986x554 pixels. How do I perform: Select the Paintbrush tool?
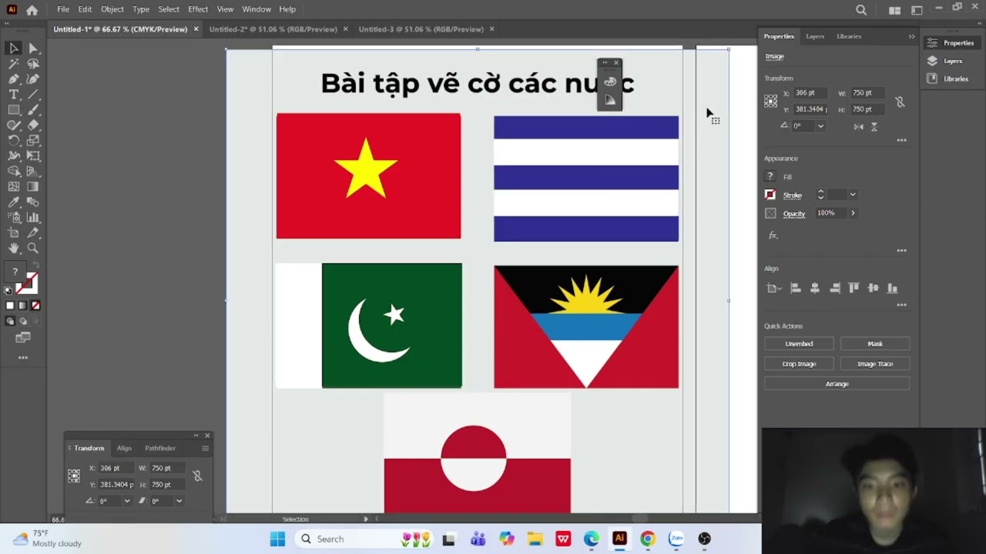click(x=33, y=110)
